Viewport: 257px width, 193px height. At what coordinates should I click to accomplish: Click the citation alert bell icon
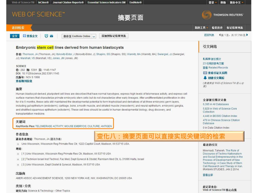[205, 78]
